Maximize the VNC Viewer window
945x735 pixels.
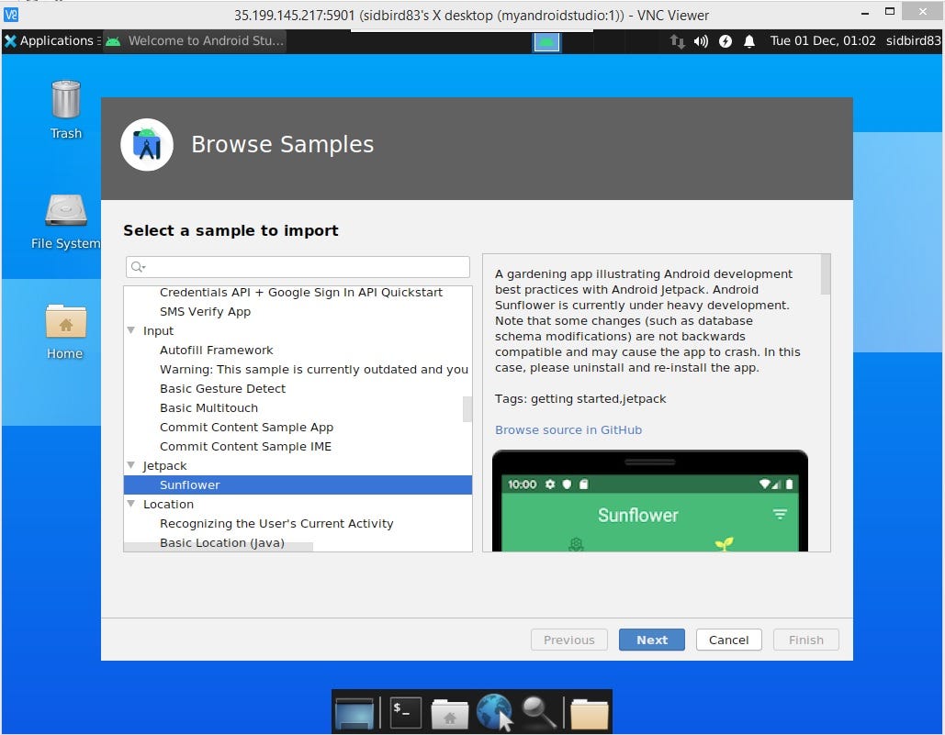pyautogui.click(x=890, y=11)
